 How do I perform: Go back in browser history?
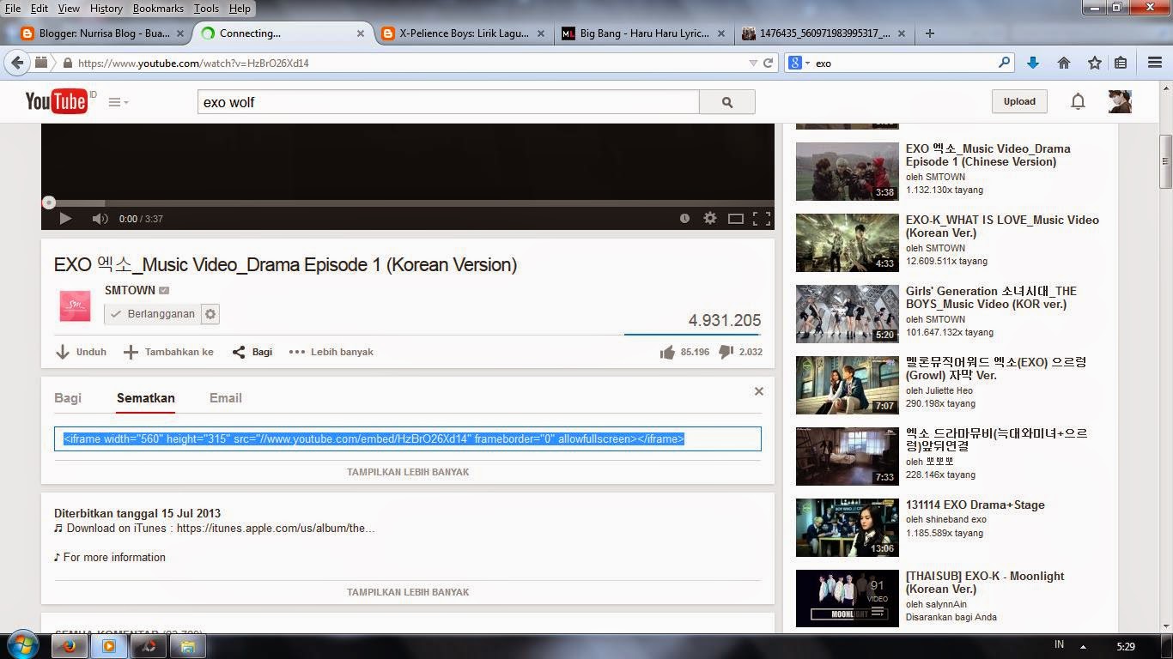pyautogui.click(x=16, y=63)
